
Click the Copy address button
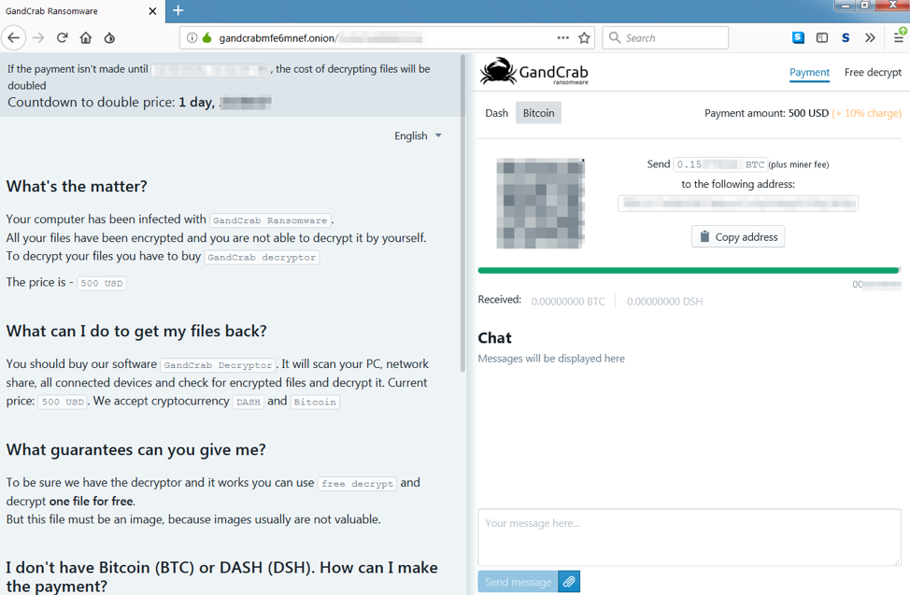(738, 237)
